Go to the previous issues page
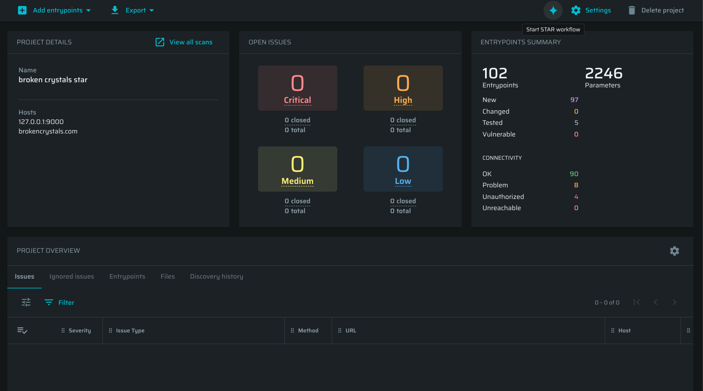 pos(655,302)
